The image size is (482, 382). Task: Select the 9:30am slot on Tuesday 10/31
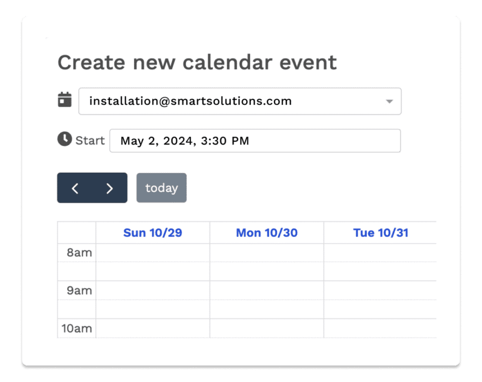pos(380,309)
